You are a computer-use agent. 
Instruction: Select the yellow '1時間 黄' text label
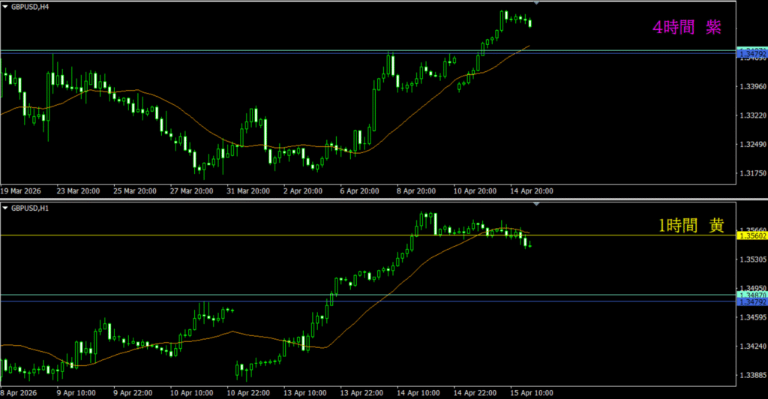point(691,224)
